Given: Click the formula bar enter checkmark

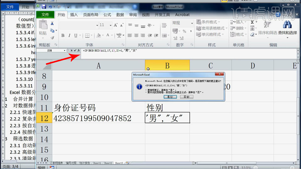Looking at the screenshot, I should coord(75,51).
